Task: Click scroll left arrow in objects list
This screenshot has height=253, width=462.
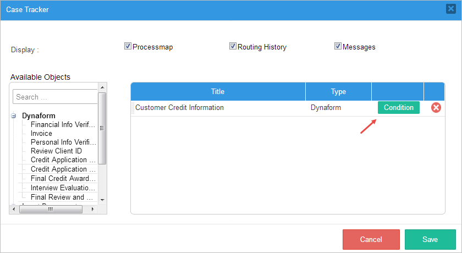Action: coord(14,210)
